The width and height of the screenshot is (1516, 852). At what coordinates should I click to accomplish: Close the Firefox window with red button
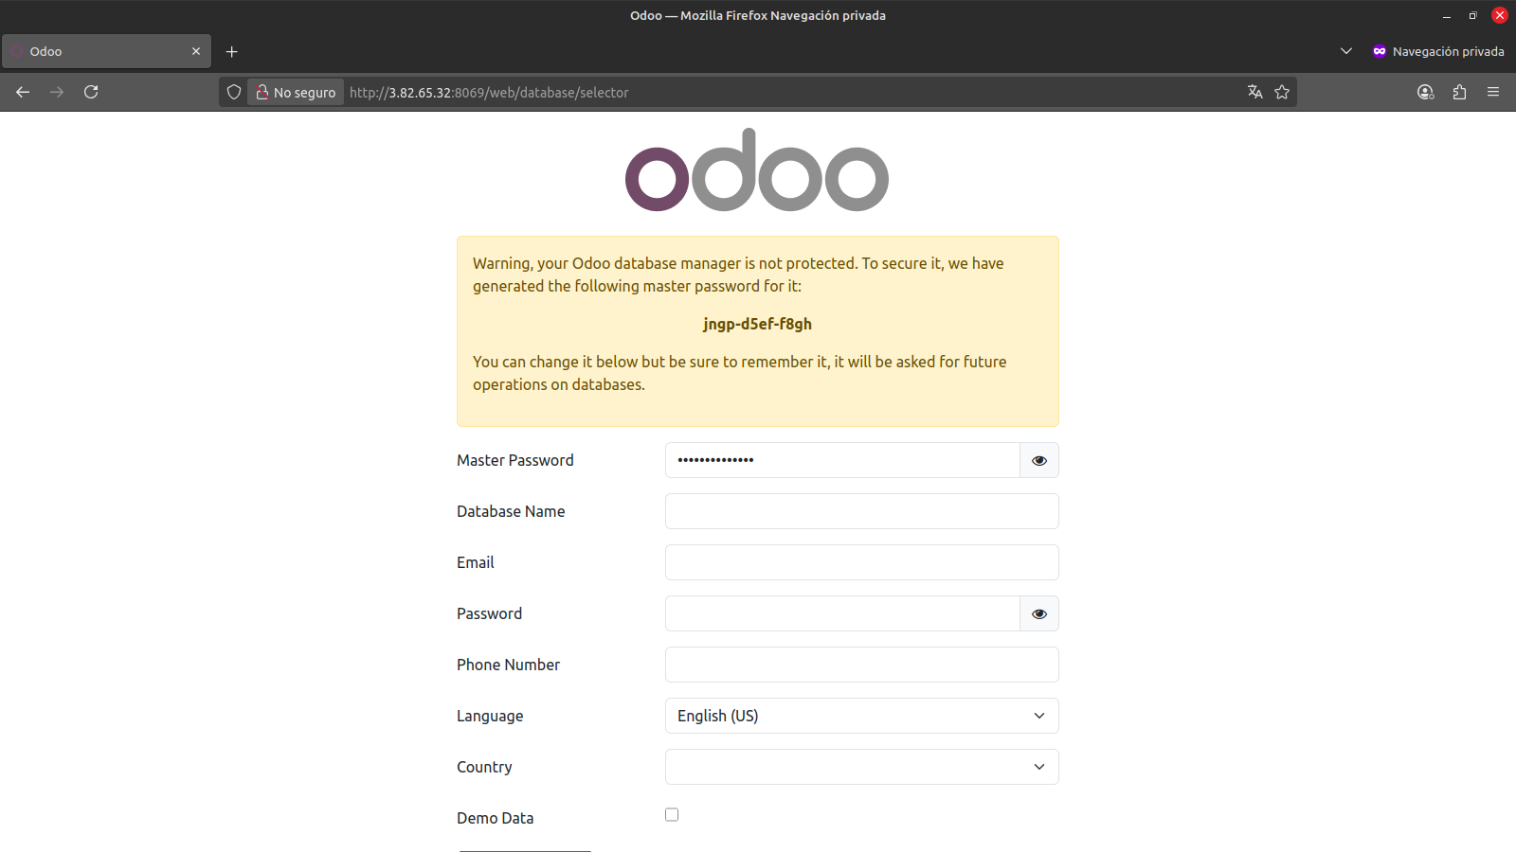(x=1500, y=15)
